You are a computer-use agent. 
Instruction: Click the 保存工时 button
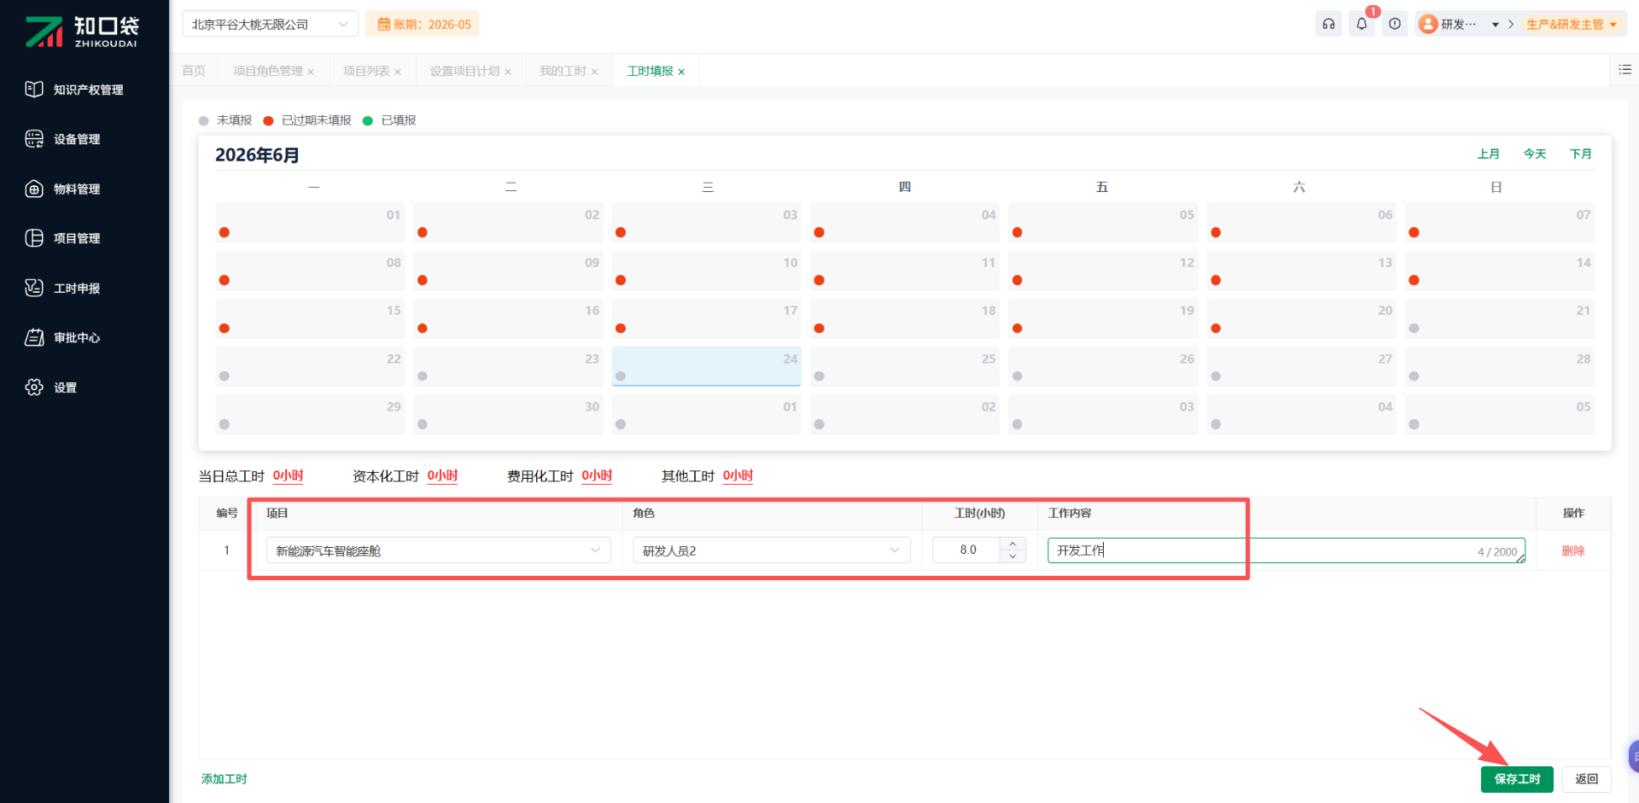1517,779
